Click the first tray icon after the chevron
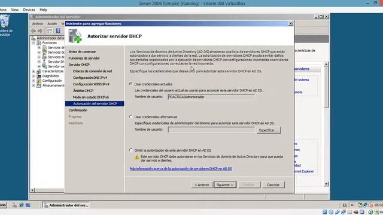 360,205
